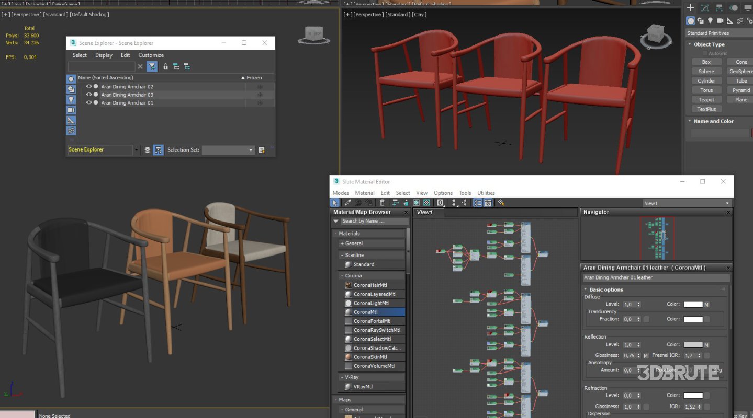The height and width of the screenshot is (418, 753).
Task: Click the Sphere primitive button
Action: [x=706, y=71]
